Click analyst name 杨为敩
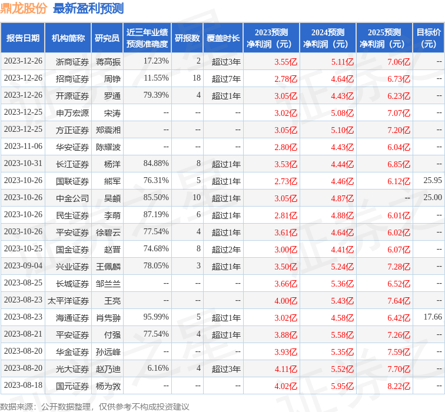The width and height of the screenshot is (445, 412). click(108, 386)
